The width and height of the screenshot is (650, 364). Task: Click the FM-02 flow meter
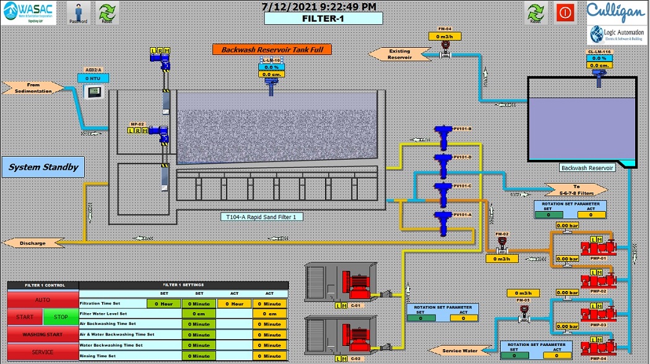tap(503, 243)
